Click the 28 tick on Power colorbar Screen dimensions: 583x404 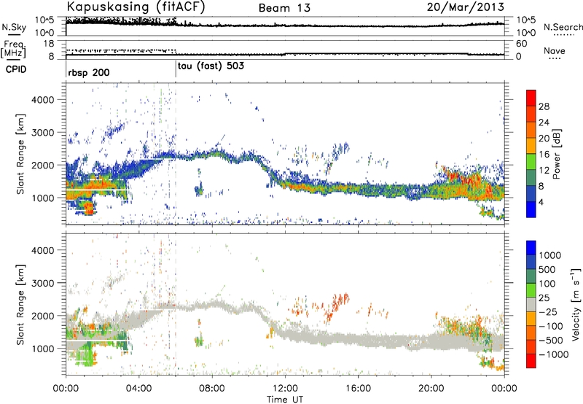pos(544,106)
